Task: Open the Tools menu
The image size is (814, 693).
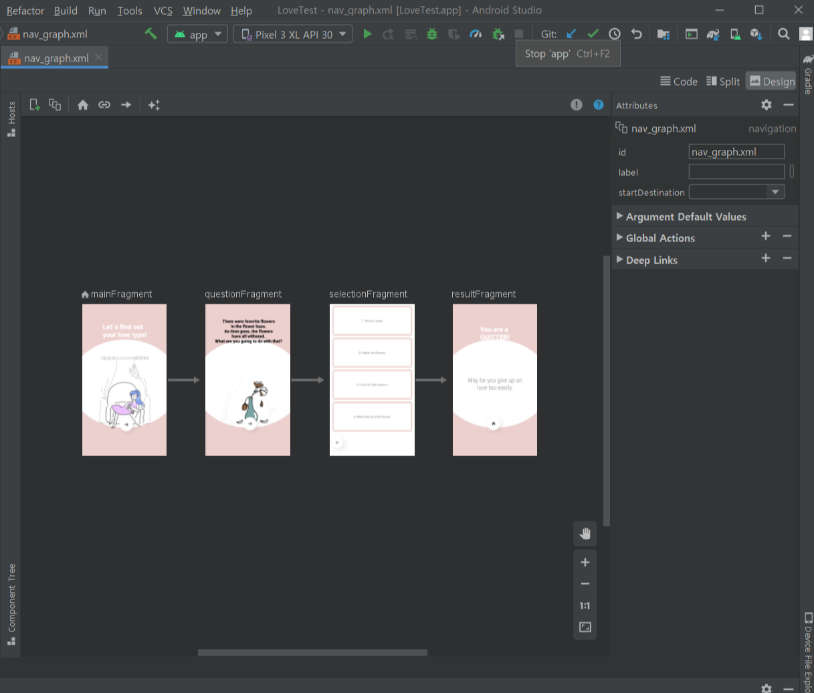Action: [x=130, y=11]
